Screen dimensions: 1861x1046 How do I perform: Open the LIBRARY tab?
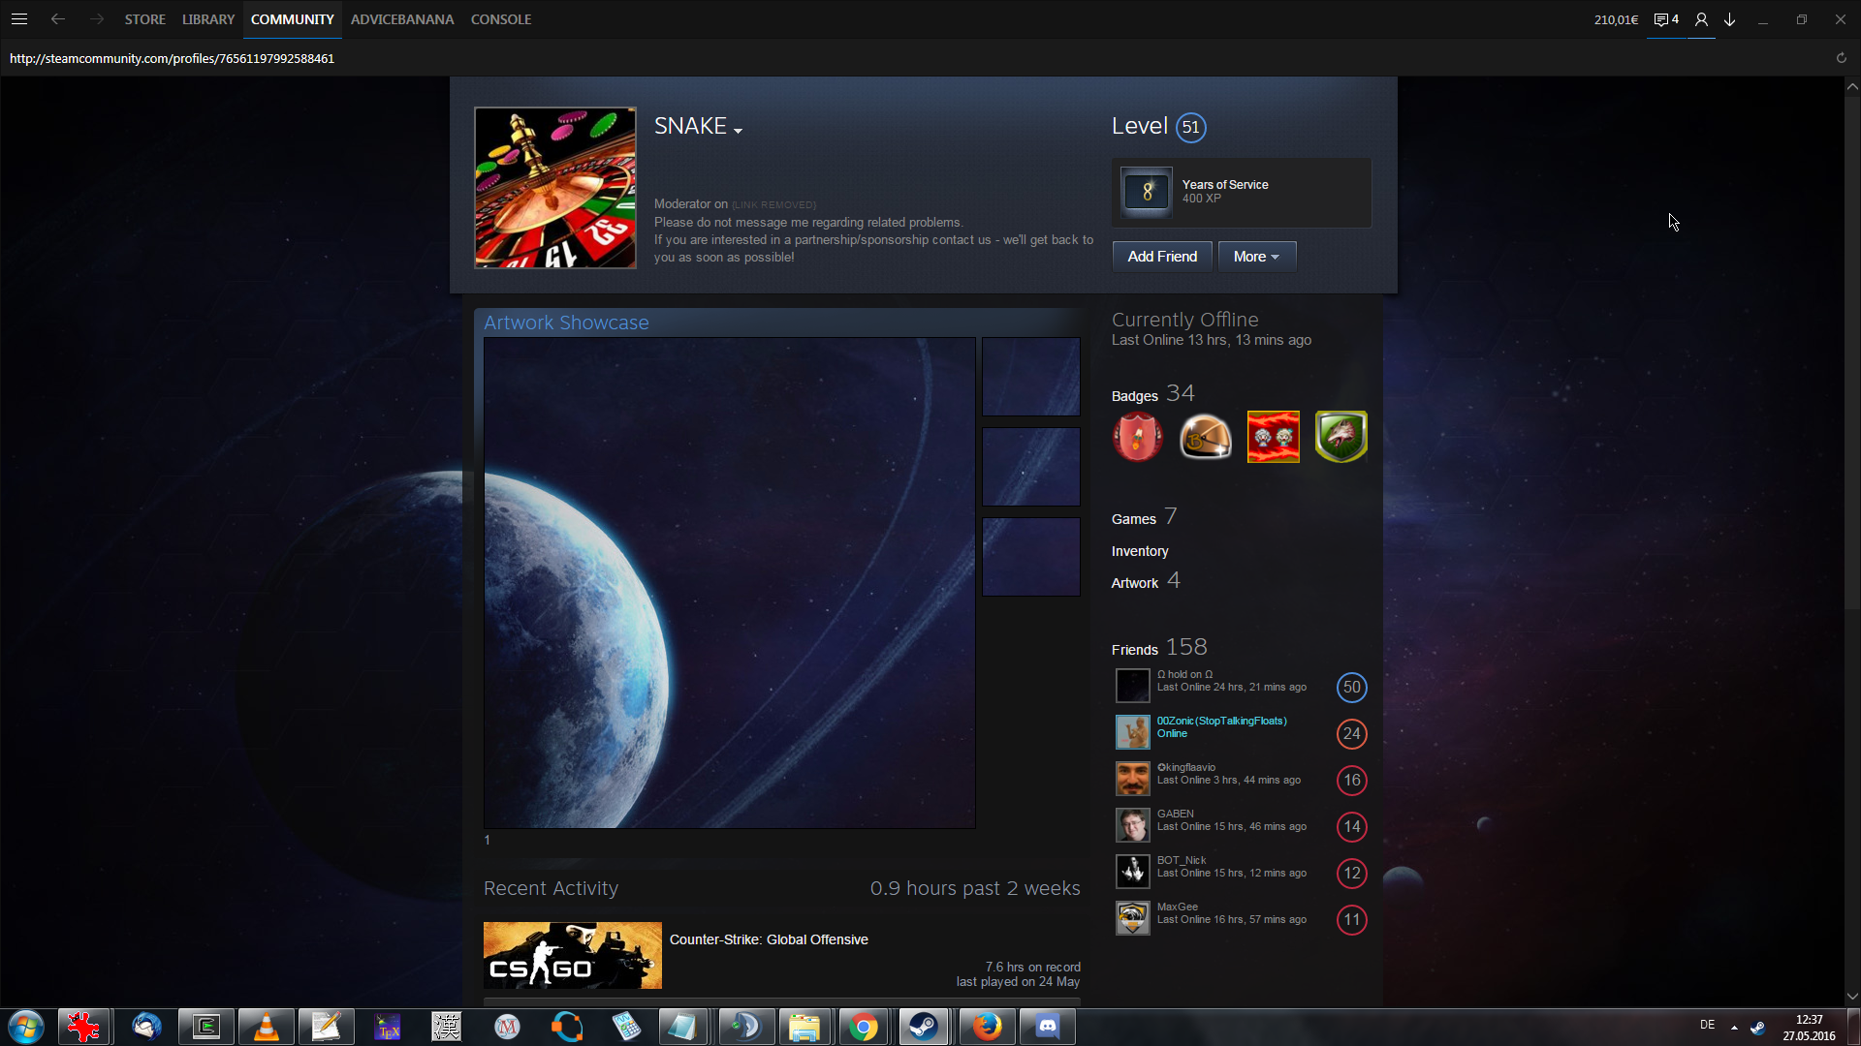coord(208,19)
